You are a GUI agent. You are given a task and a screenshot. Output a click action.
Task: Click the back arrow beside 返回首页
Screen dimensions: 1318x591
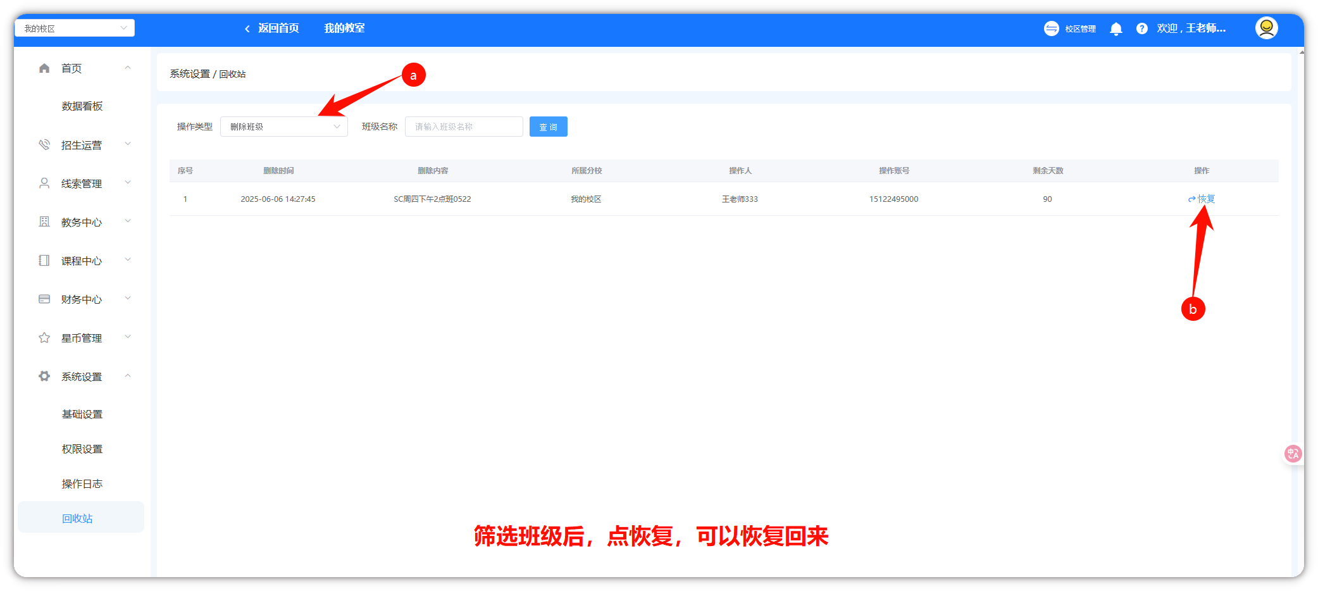click(x=247, y=29)
